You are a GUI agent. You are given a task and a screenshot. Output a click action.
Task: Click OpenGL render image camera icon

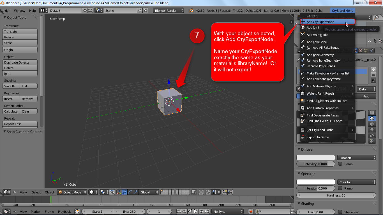(225, 192)
